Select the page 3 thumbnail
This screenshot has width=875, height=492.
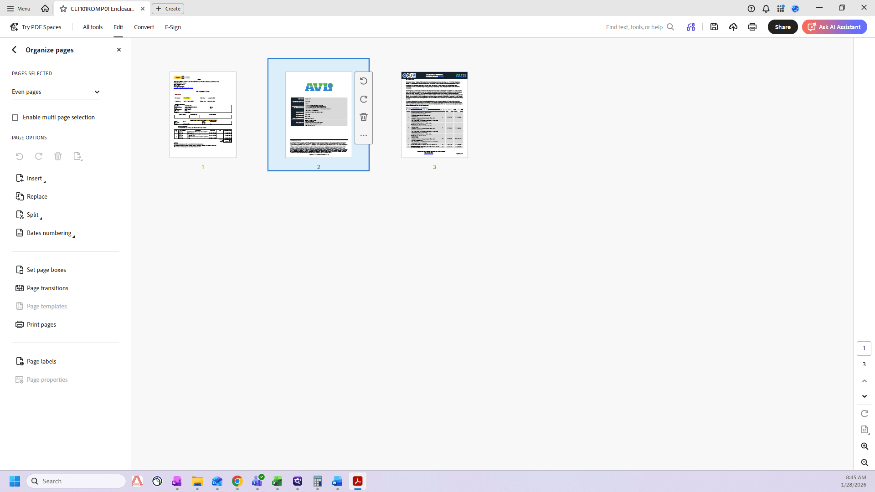pyautogui.click(x=434, y=115)
